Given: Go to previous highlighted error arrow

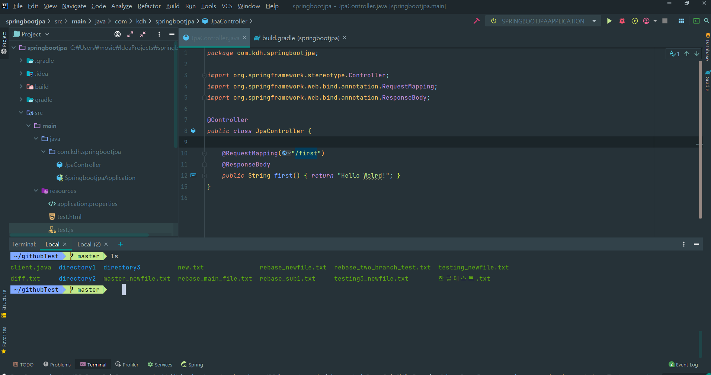Looking at the screenshot, I should [x=687, y=54].
